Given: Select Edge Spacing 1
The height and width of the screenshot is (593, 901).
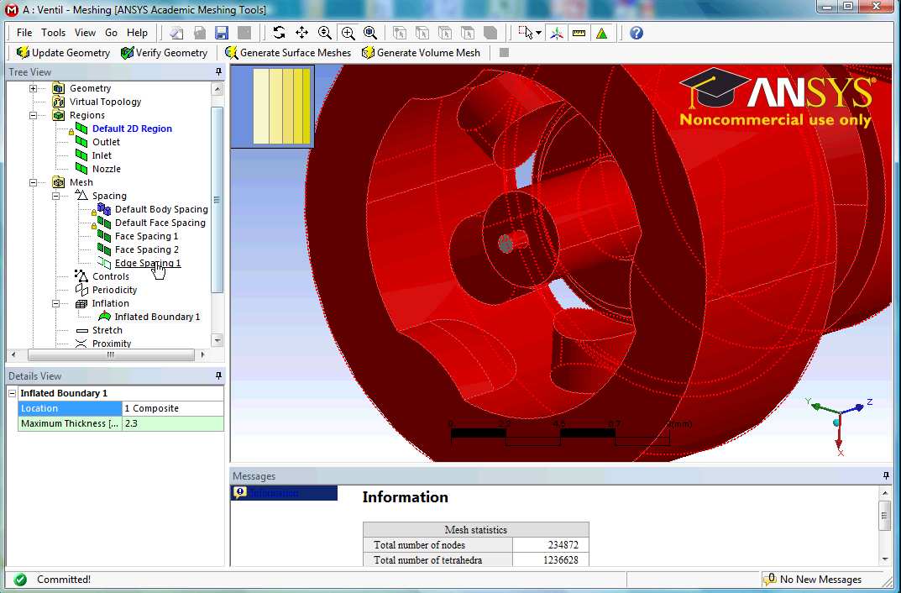Looking at the screenshot, I should pyautogui.click(x=148, y=263).
